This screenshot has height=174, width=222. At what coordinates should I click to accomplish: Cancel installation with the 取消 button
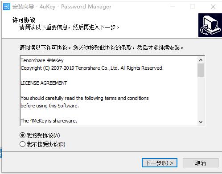201,163
